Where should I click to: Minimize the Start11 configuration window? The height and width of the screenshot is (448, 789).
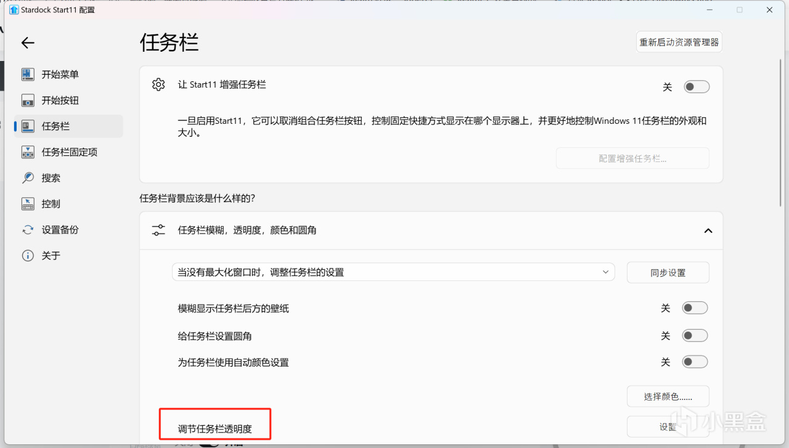pos(710,10)
